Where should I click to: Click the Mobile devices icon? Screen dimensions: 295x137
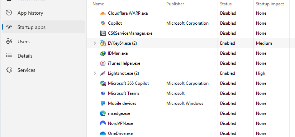(x=103, y=103)
